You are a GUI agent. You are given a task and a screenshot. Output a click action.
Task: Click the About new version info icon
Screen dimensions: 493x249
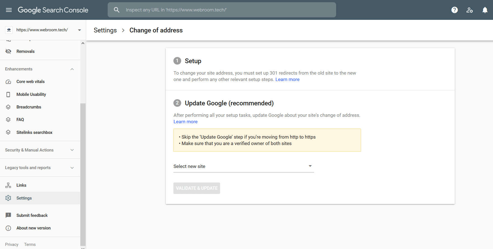coord(8,228)
